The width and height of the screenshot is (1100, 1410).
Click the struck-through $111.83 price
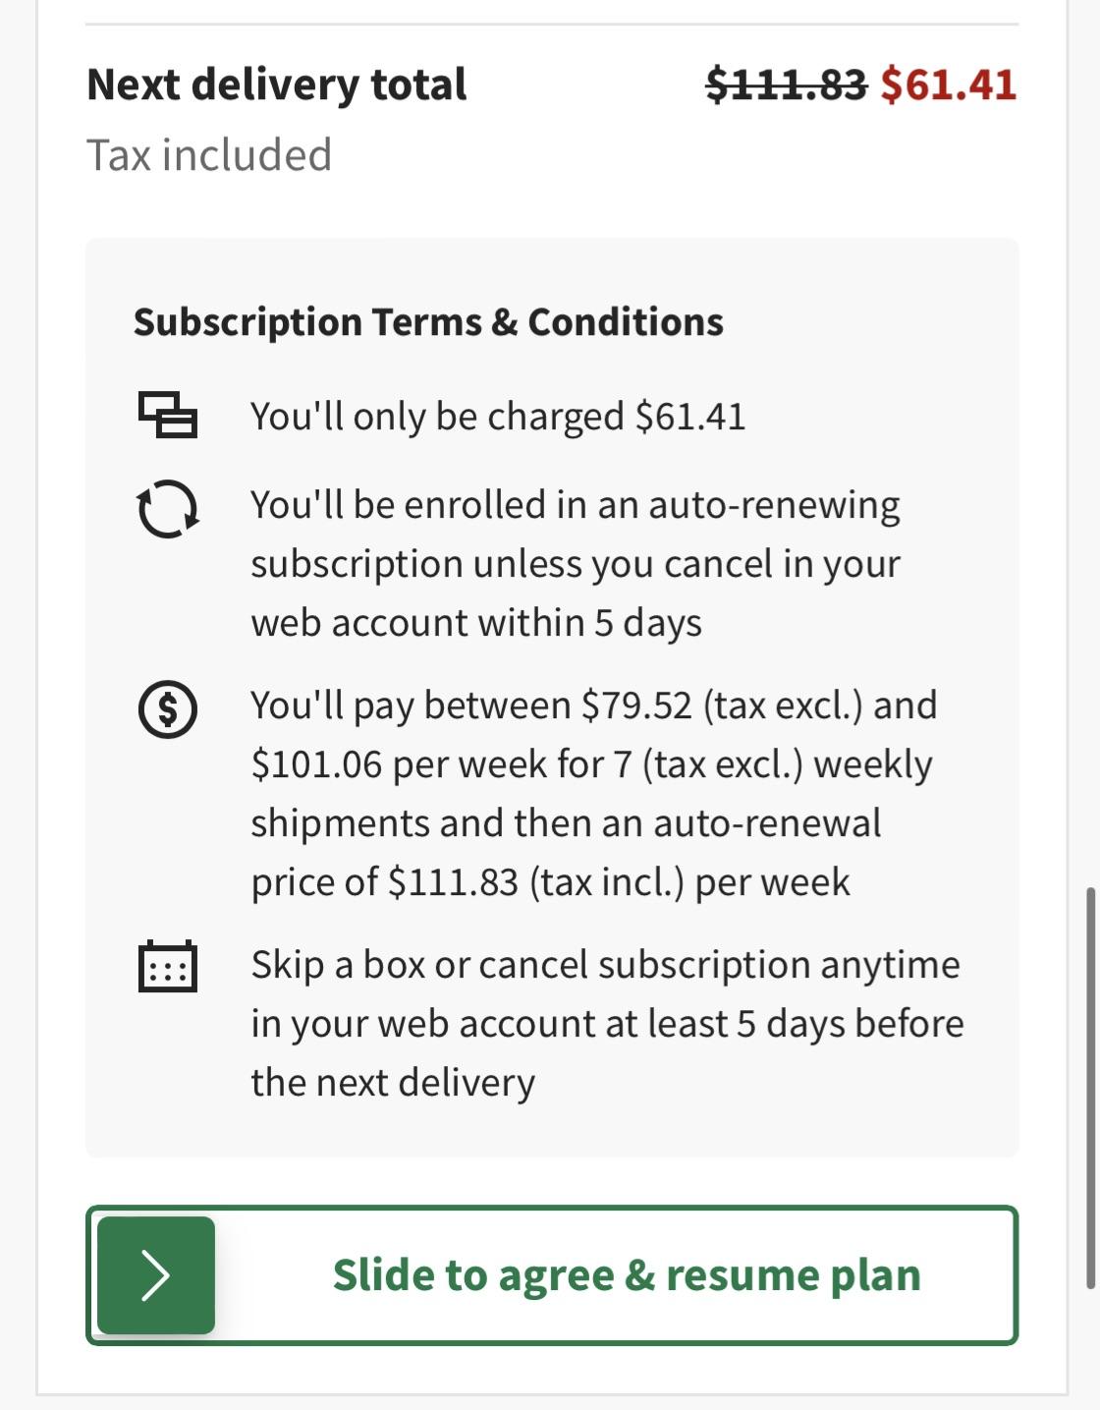click(x=786, y=85)
